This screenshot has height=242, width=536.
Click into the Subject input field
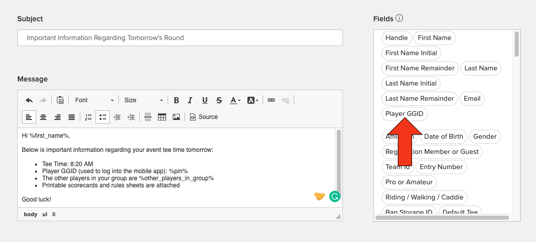click(x=180, y=38)
